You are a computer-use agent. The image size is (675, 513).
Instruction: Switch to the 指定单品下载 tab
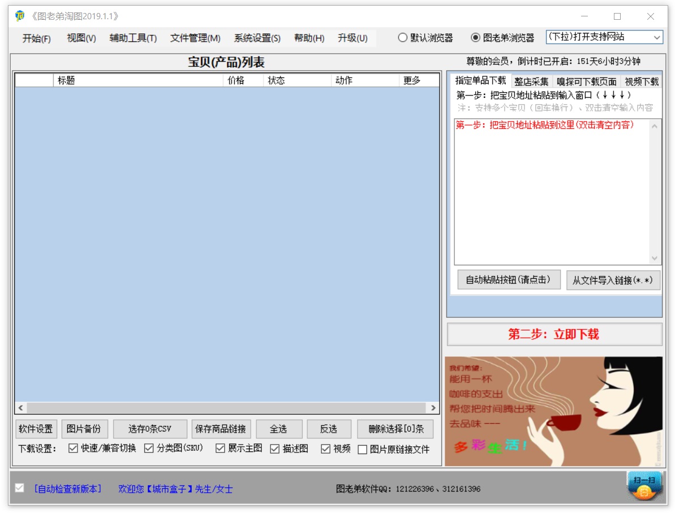tap(480, 80)
